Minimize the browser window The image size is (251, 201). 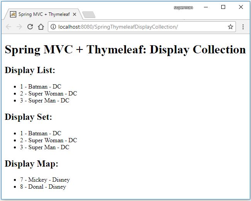pyautogui.click(x=206, y=7)
